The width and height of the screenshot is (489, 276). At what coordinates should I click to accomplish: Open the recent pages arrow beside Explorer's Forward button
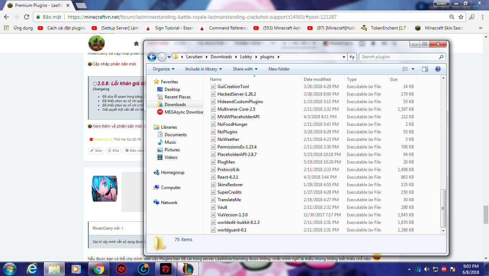(169, 57)
